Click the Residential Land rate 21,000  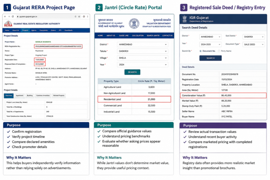[152, 99]
